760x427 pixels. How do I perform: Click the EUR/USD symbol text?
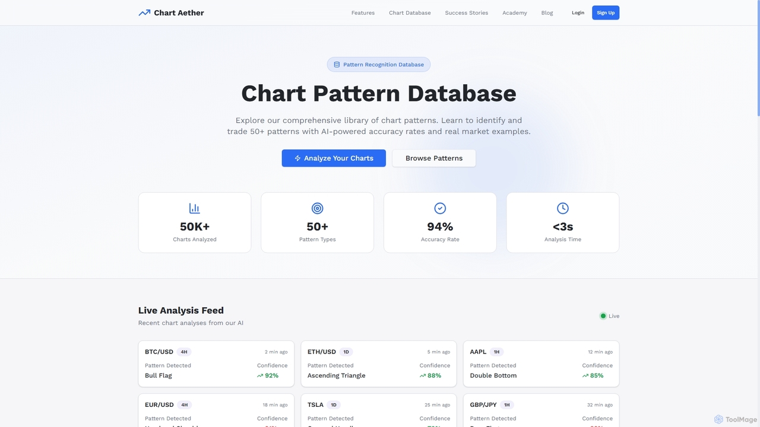pos(159,404)
